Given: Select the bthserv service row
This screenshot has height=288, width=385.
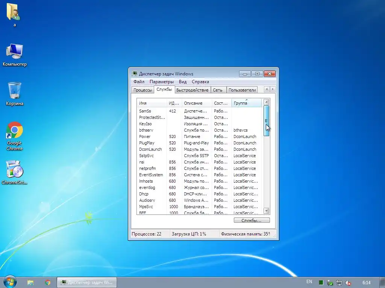Looking at the screenshot, I should click(199, 130).
